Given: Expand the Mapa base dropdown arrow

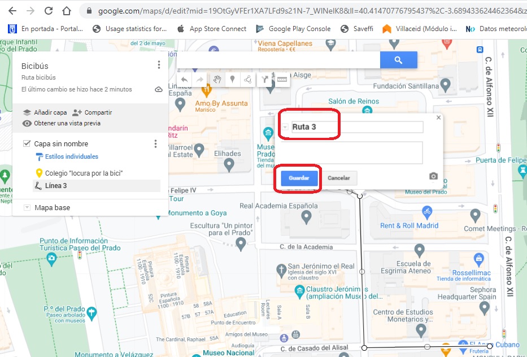Looking at the screenshot, I should point(27,208).
